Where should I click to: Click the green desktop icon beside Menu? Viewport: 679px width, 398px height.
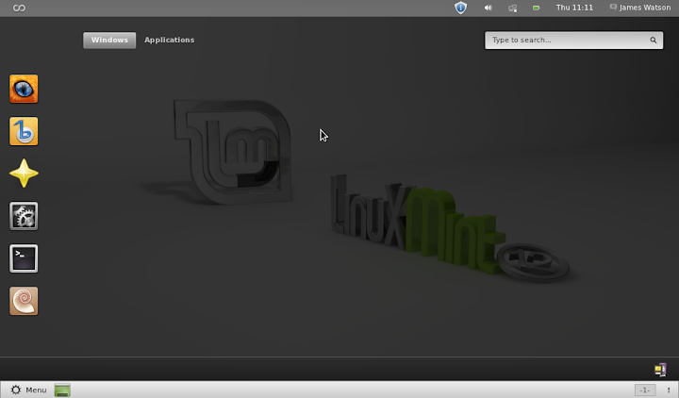coord(62,390)
